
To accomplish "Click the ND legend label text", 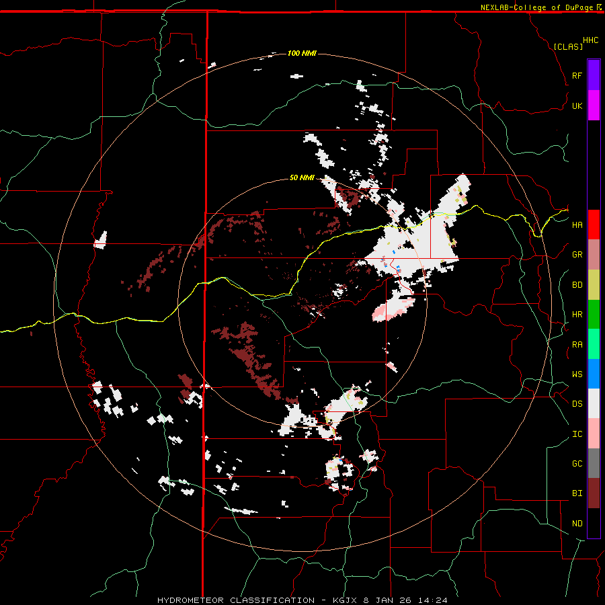I will (577, 524).
